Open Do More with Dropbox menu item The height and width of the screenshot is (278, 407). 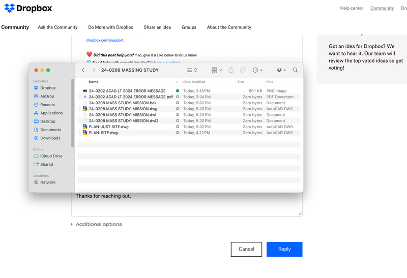point(110,27)
